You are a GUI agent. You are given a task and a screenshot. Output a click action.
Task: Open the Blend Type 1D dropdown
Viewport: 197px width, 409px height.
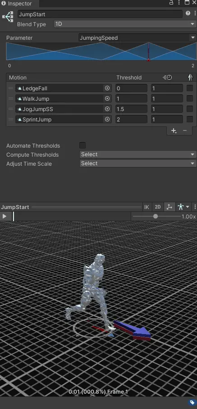tap(125, 24)
